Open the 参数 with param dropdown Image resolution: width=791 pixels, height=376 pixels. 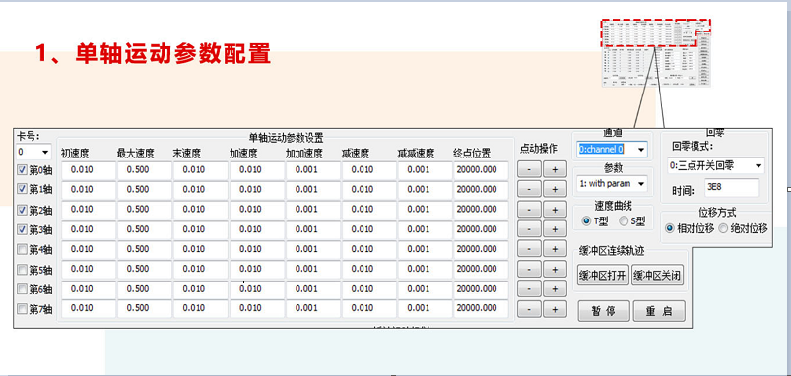(612, 184)
